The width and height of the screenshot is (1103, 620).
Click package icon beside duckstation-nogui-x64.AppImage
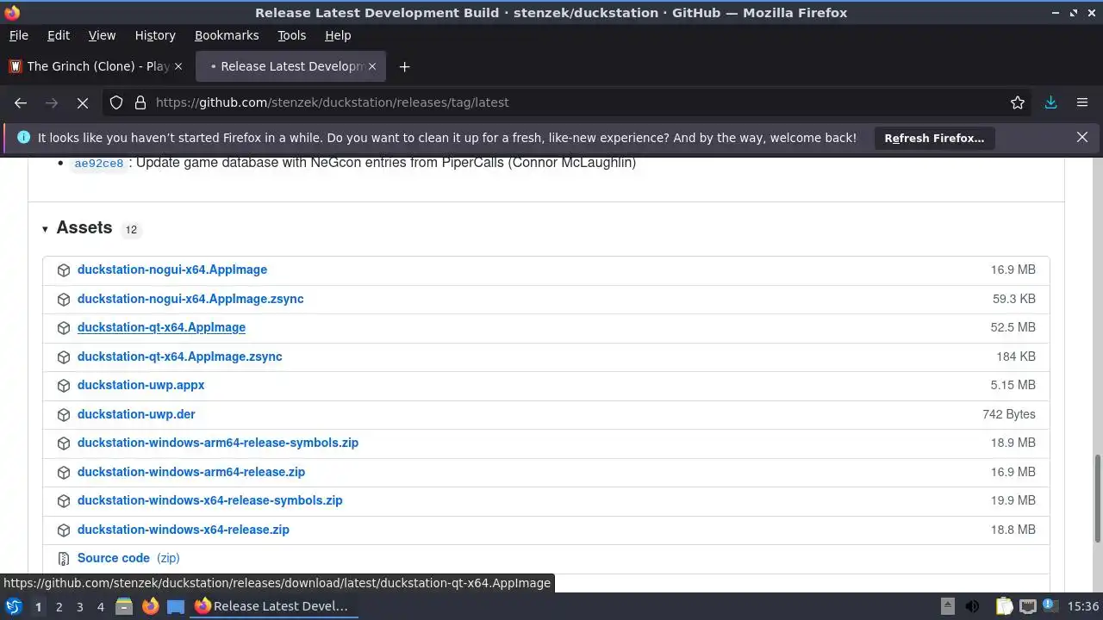[64, 270]
